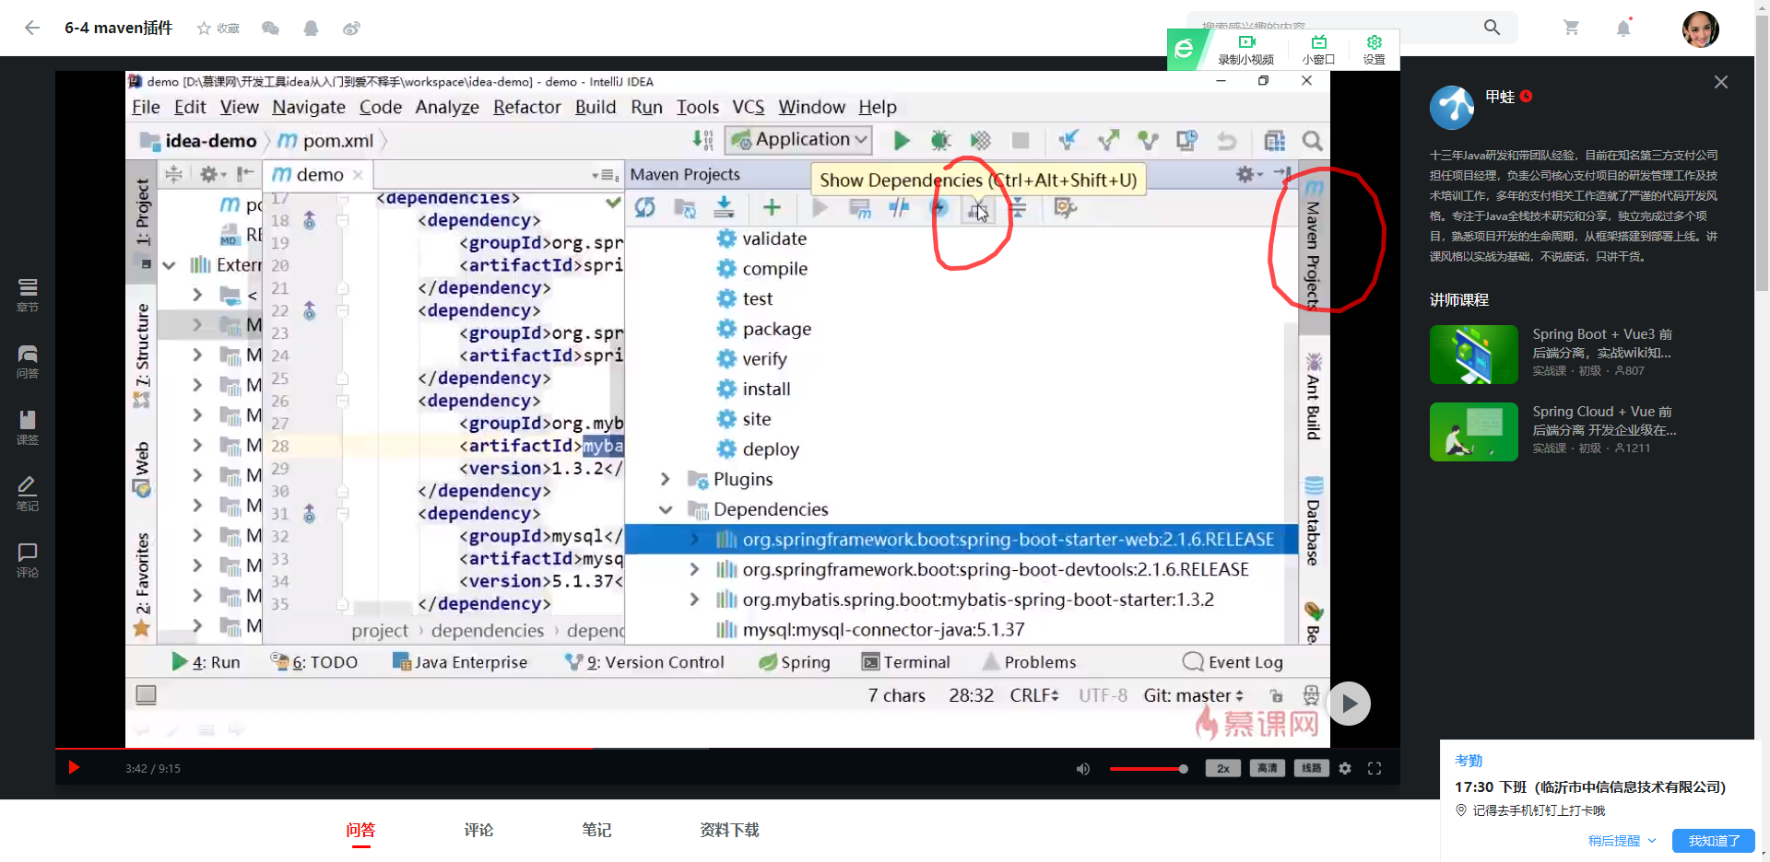Collapse all in Maven panel
The width and height of the screenshot is (1770, 862).
(x=1018, y=208)
